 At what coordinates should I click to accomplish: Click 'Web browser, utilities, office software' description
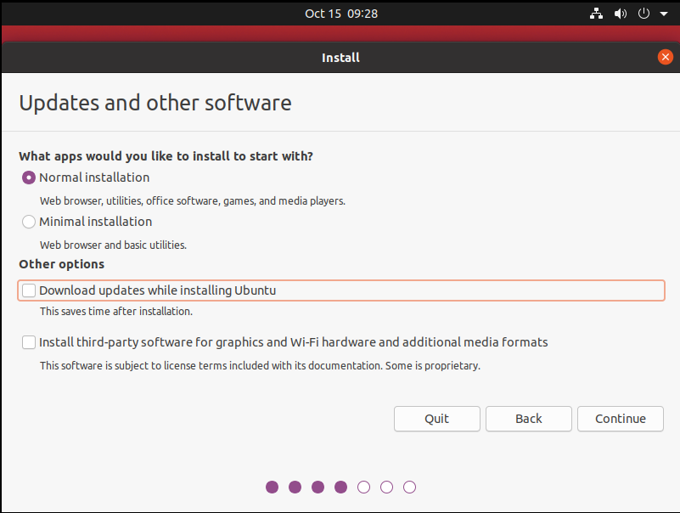point(193,201)
